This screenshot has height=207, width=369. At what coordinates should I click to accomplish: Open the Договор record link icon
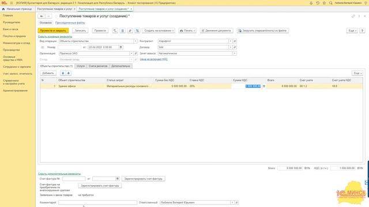(x=235, y=47)
